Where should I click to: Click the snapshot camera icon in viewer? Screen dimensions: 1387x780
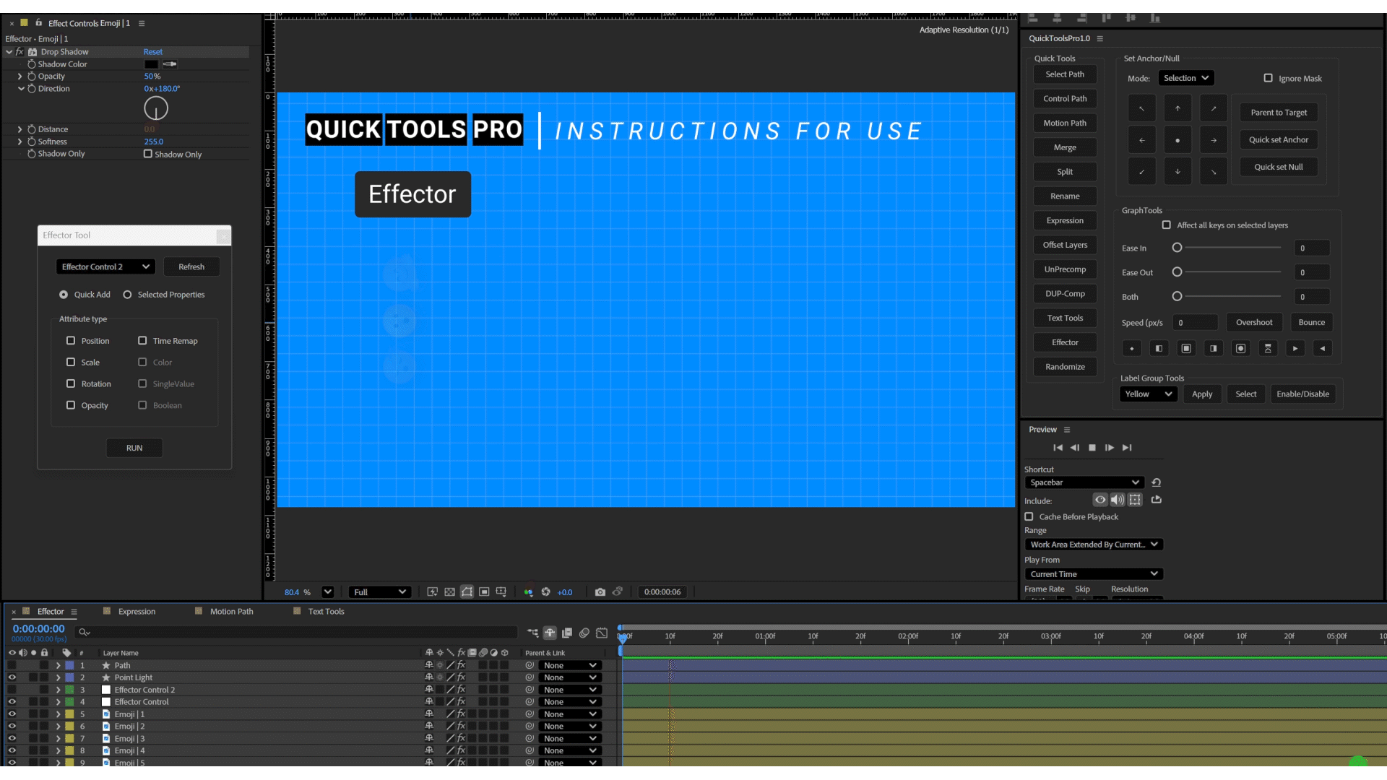click(x=600, y=592)
